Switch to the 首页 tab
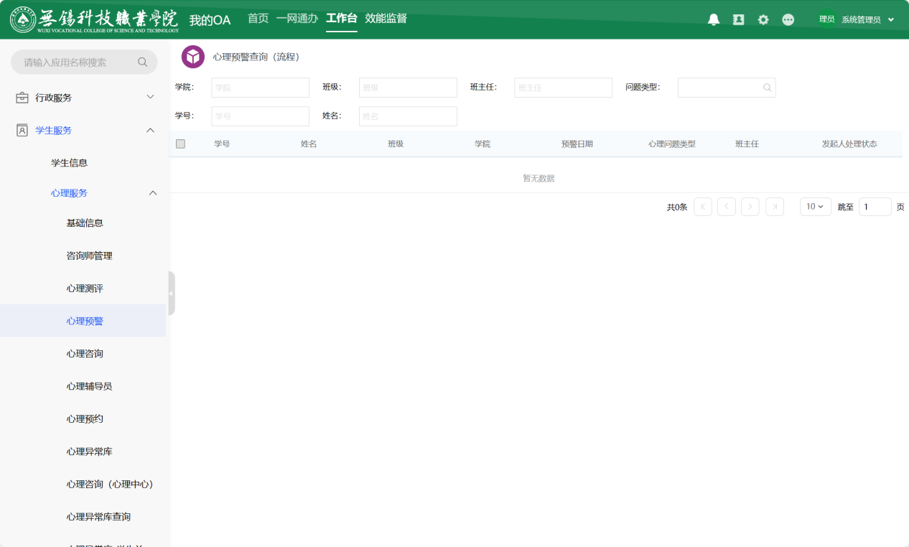 pyautogui.click(x=258, y=19)
